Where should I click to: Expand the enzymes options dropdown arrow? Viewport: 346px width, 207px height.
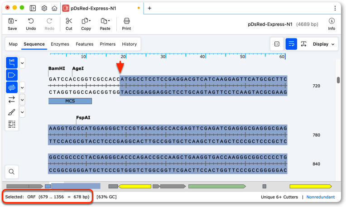(22, 63)
